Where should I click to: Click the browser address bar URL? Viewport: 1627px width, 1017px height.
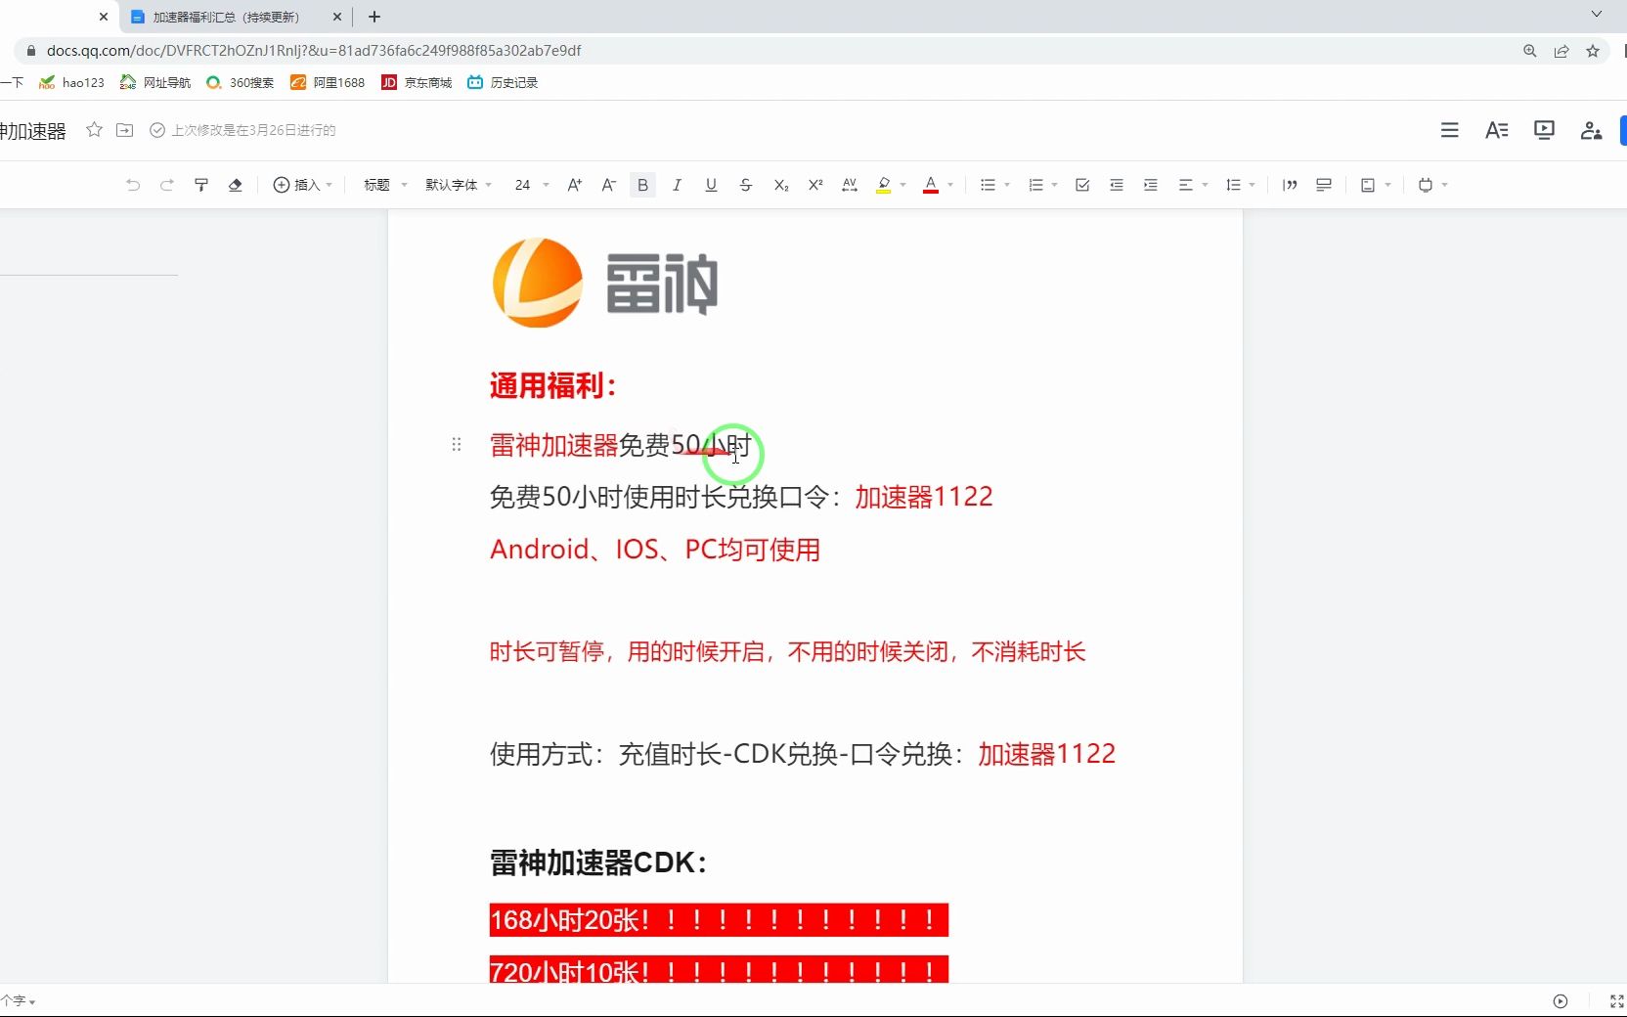(x=314, y=51)
